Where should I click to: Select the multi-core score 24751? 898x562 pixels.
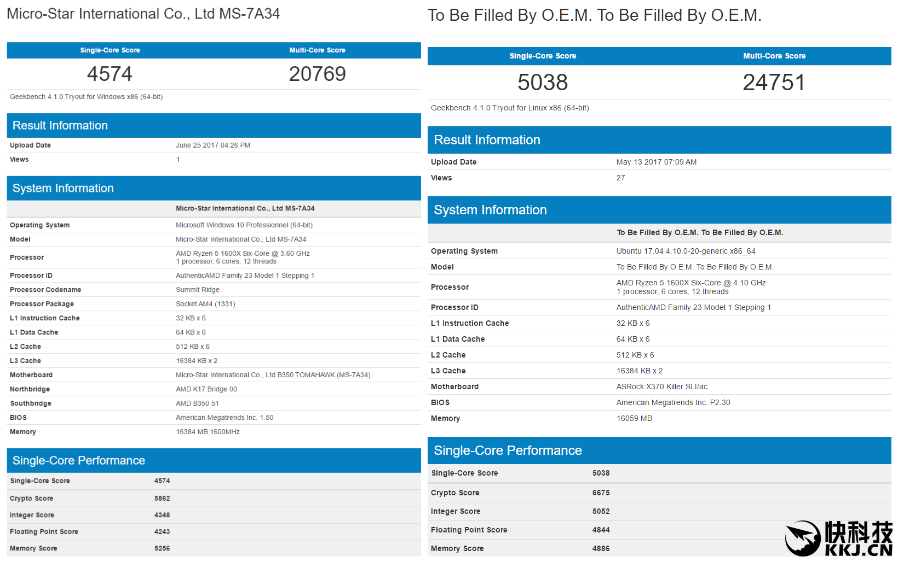[774, 83]
